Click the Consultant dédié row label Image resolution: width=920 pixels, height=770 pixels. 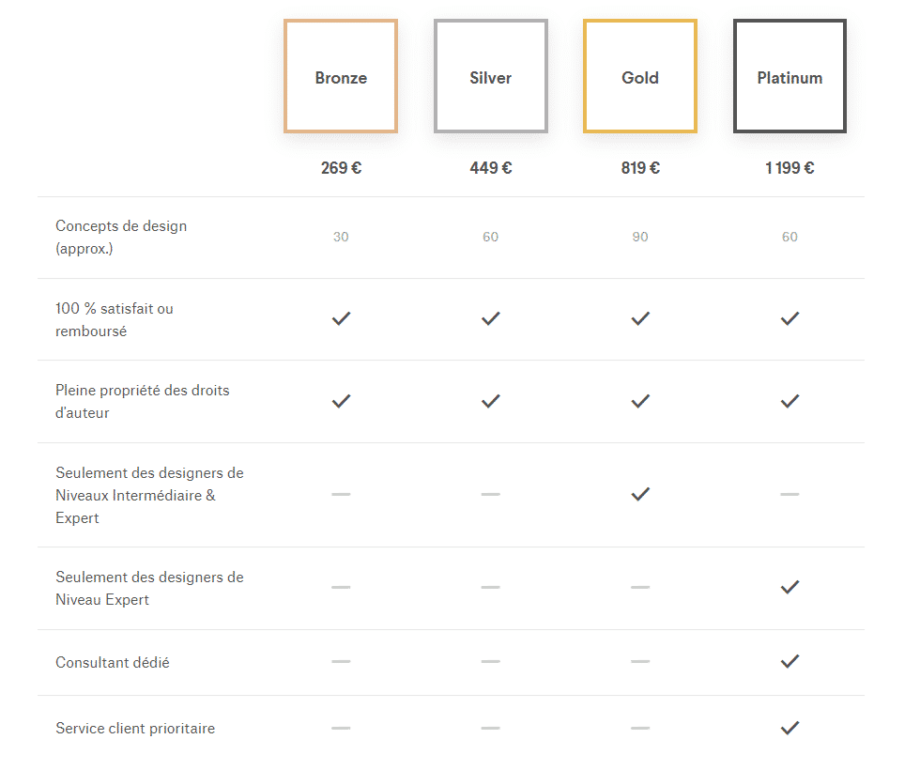(x=113, y=662)
